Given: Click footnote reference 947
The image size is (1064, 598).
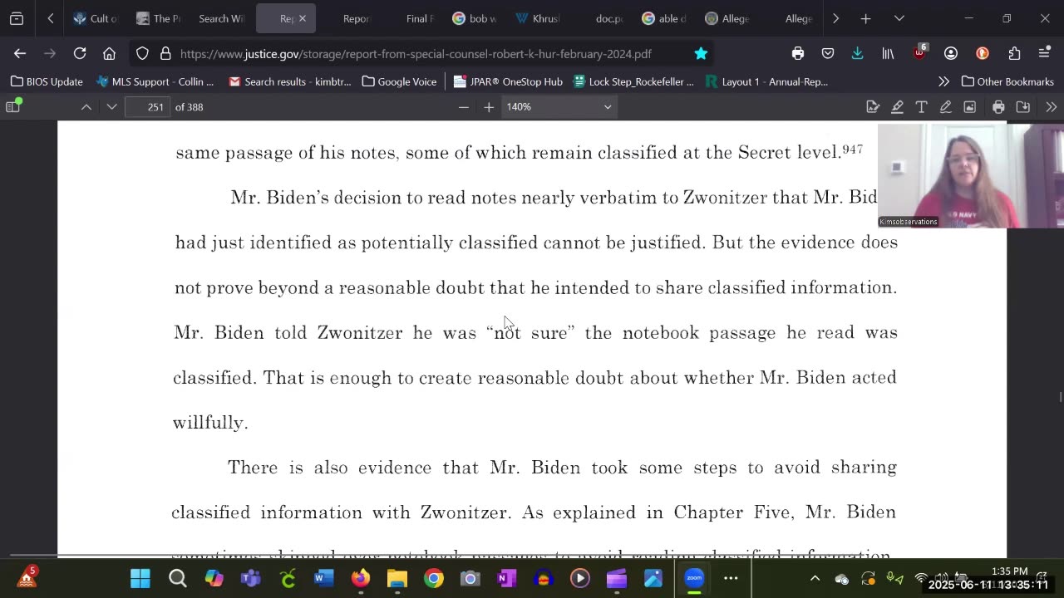Looking at the screenshot, I should tap(852, 149).
